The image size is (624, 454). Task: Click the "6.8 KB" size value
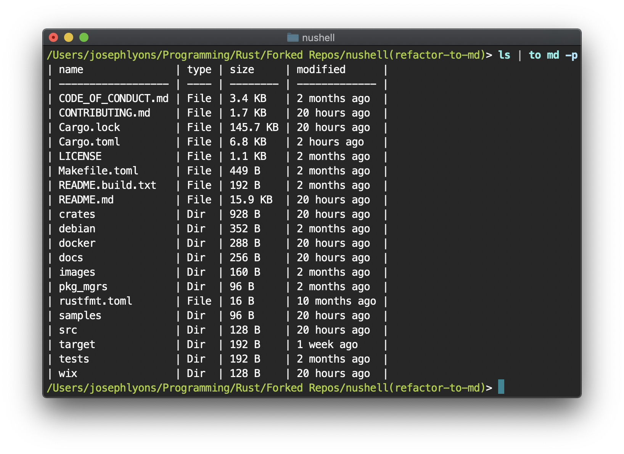[x=248, y=142]
